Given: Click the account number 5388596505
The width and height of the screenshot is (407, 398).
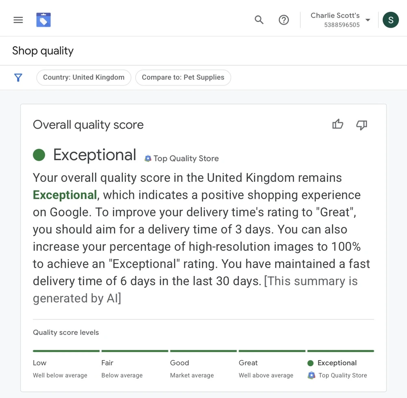Looking at the screenshot, I should 342,25.
